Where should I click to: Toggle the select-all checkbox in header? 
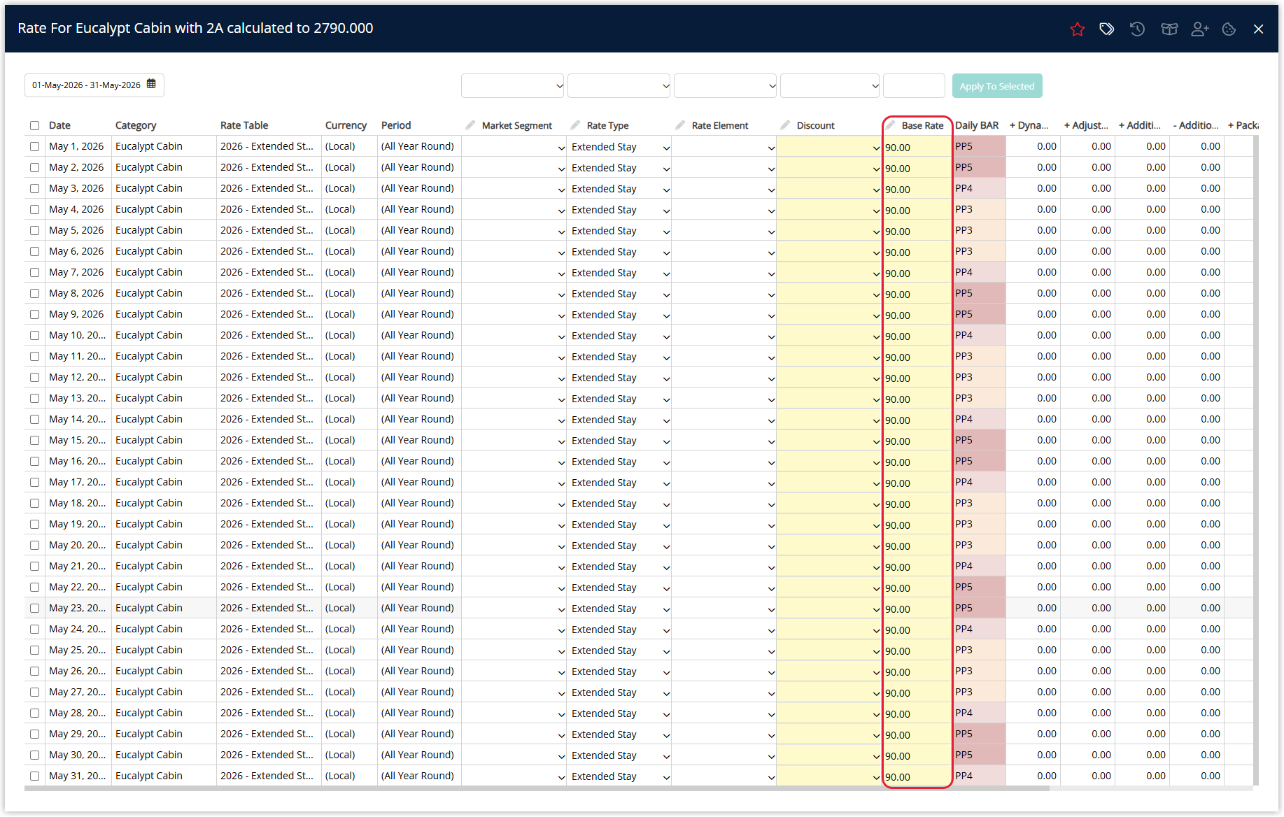[x=34, y=125]
